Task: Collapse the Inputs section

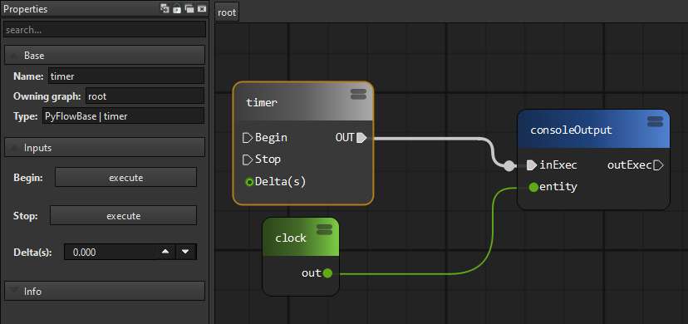Action: click(x=105, y=147)
